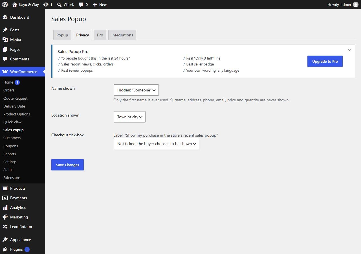Image resolution: width=361 pixels, height=254 pixels.
Task: Open Payments dollar icon
Action: click(5, 198)
